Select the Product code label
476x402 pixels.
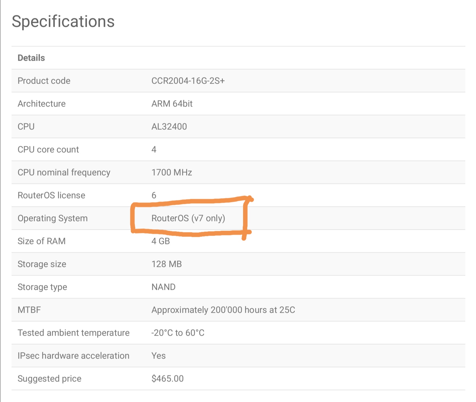44,81
